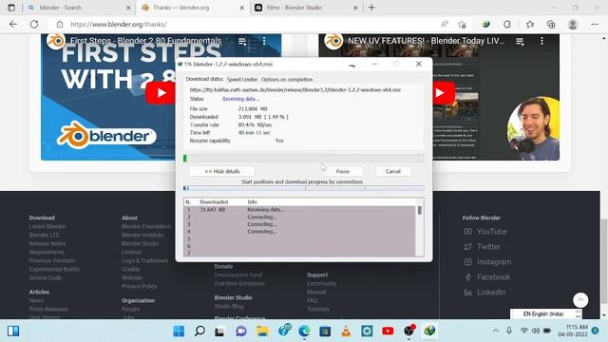Click the main download progress bar
608x342 pixels.
click(304, 159)
